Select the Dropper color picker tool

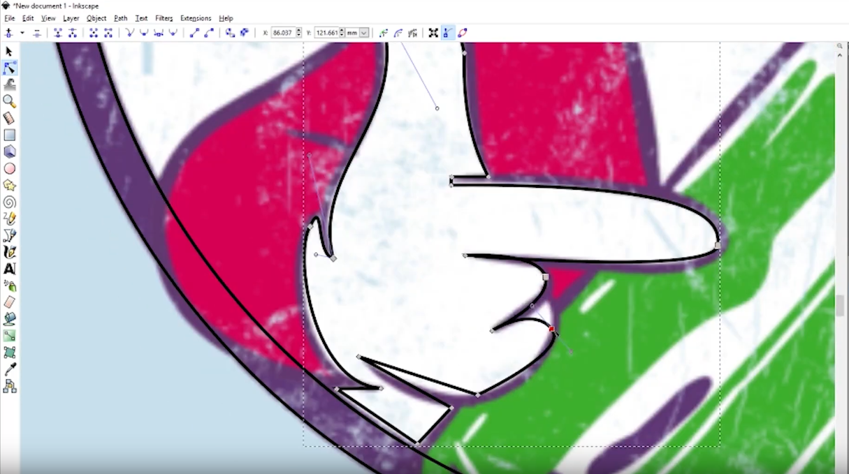(x=9, y=369)
